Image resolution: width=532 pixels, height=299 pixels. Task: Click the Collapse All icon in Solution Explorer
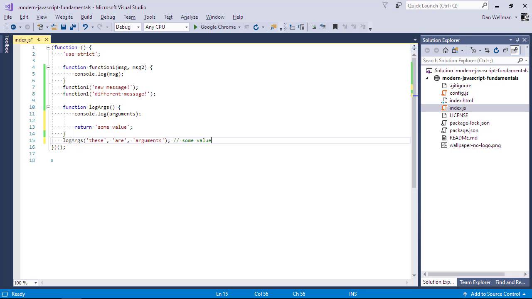505,50
